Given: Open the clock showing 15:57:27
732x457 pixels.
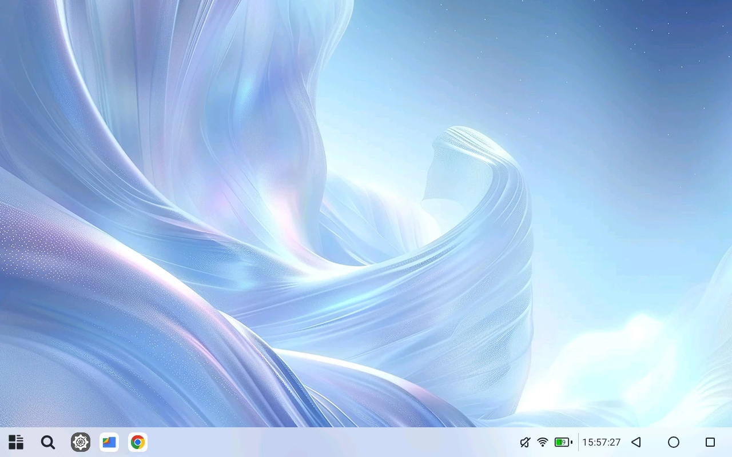Looking at the screenshot, I should click(x=601, y=442).
